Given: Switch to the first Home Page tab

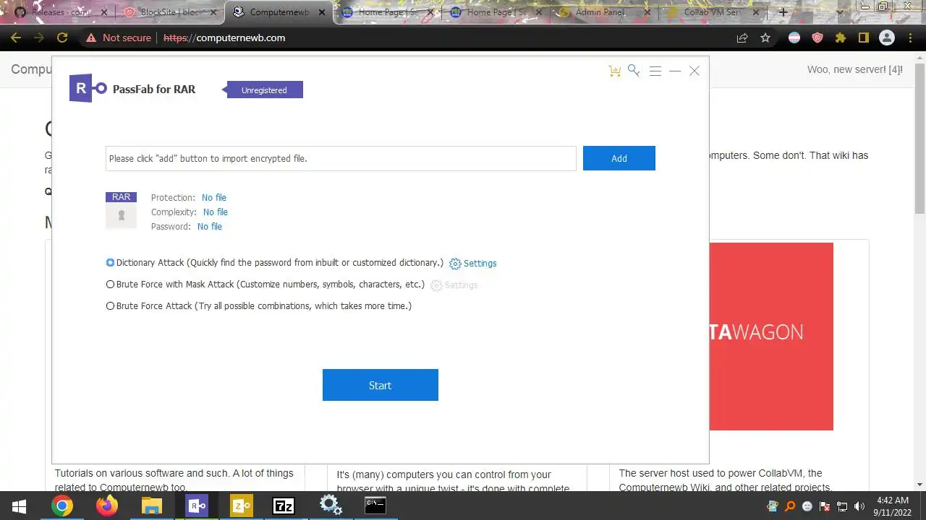Looking at the screenshot, I should tap(388, 12).
